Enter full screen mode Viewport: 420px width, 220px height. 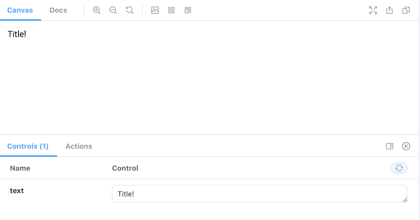(x=373, y=10)
